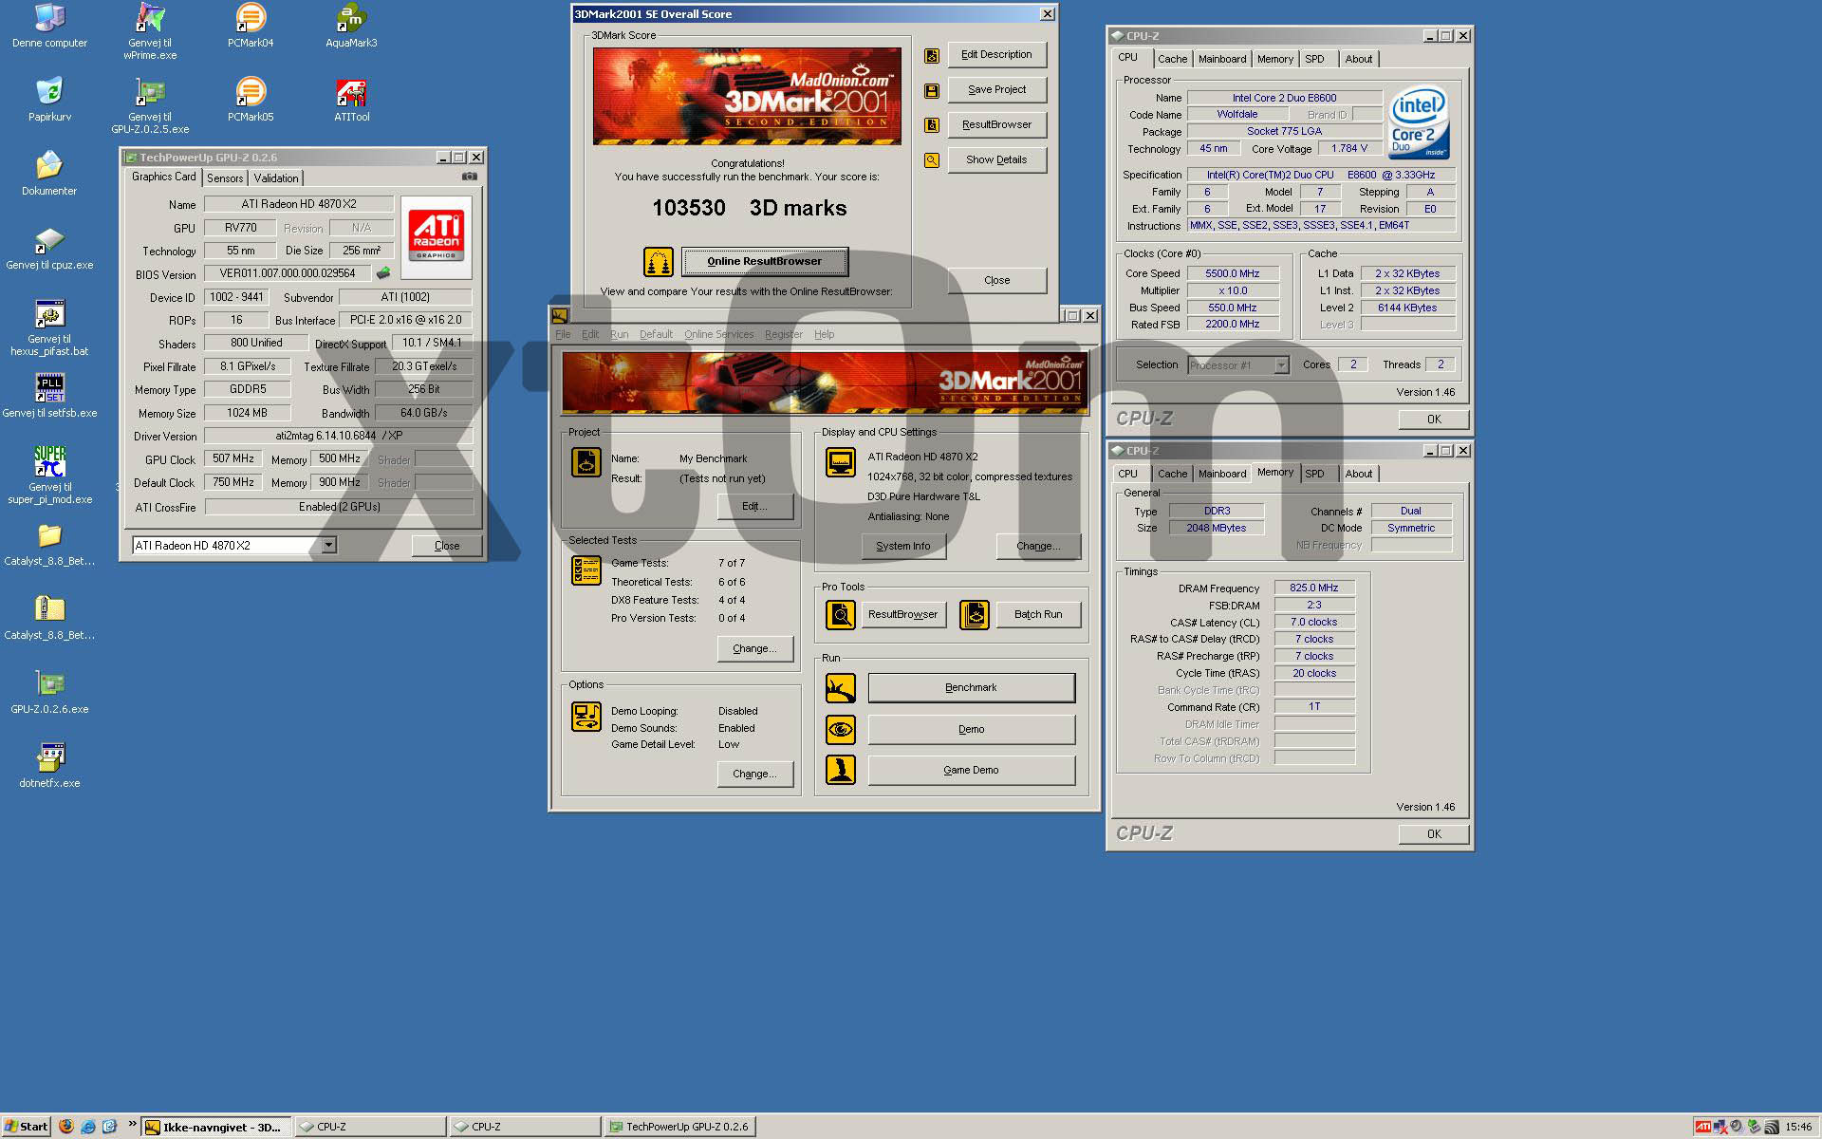Image resolution: width=1822 pixels, height=1139 pixels.
Task: Switch to the Ikke-navngivet 3DMark taskbar item
Action: click(217, 1127)
